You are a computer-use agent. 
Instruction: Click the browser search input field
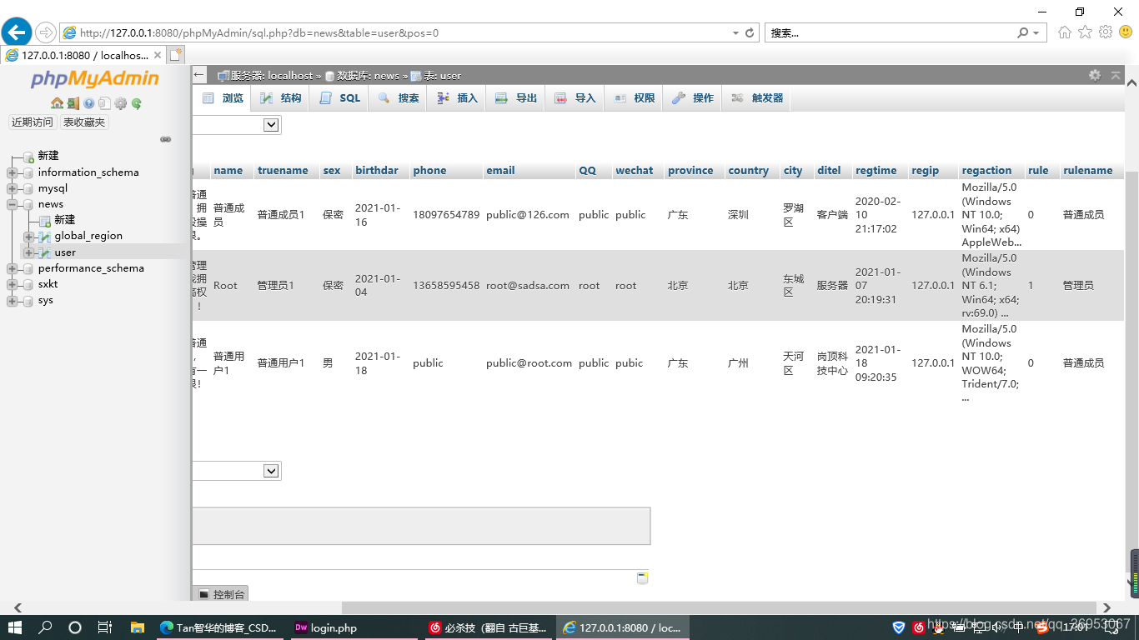point(889,33)
